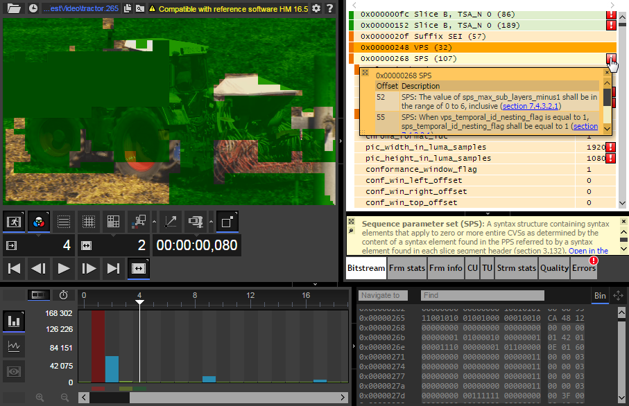Expand options next to the colored squares overlay
629x406 pixels.
pyautogui.click(x=154, y=222)
